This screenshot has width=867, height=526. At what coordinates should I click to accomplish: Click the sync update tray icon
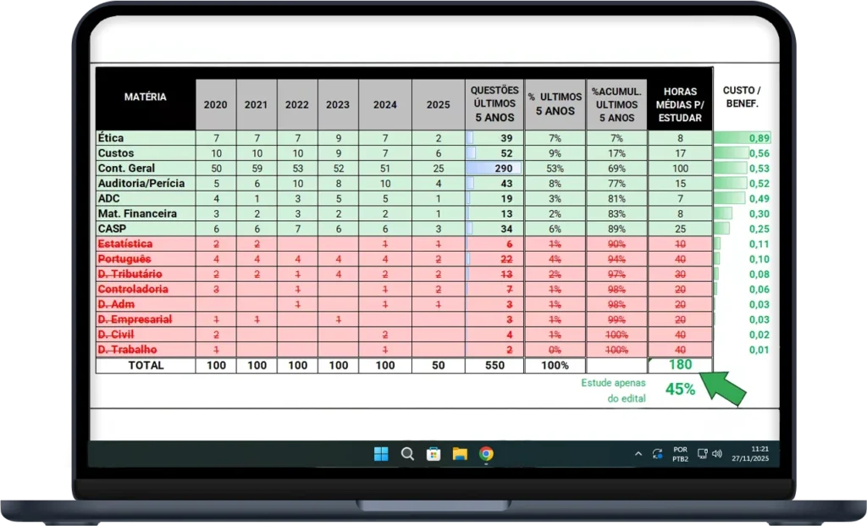coord(658,454)
